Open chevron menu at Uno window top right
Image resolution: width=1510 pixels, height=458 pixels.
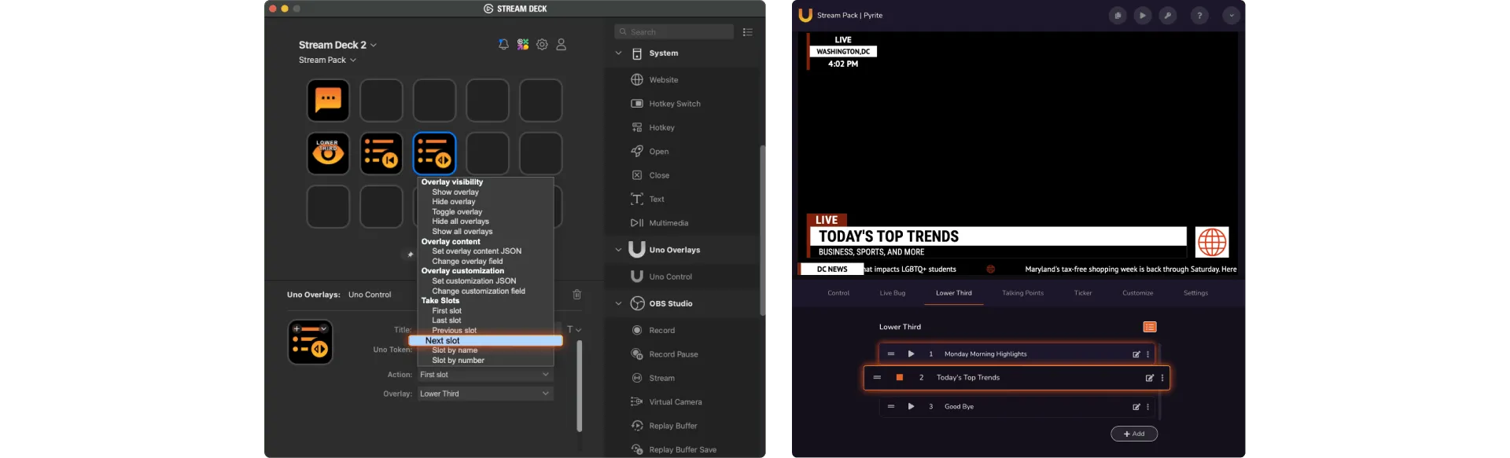pos(1232,15)
